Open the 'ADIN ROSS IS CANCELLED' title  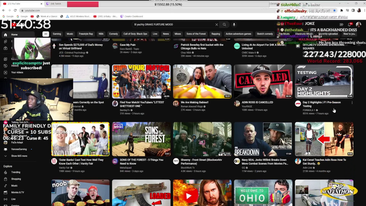(x=257, y=102)
